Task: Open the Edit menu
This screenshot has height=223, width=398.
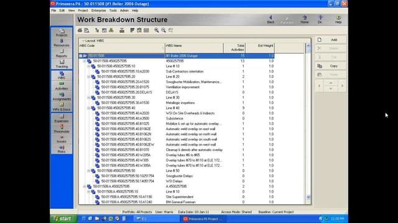Action: (x=62, y=11)
